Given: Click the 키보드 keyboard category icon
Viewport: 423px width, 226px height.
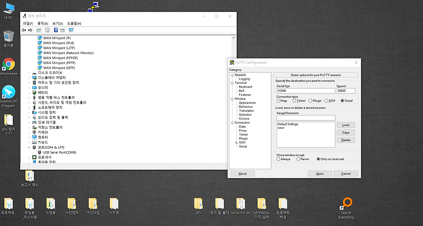Looking at the screenshot, I should pyautogui.click(x=34, y=142).
